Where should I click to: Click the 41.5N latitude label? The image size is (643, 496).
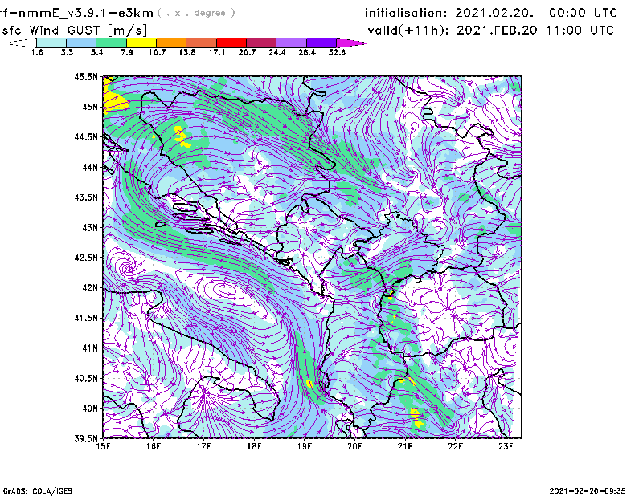point(86,318)
